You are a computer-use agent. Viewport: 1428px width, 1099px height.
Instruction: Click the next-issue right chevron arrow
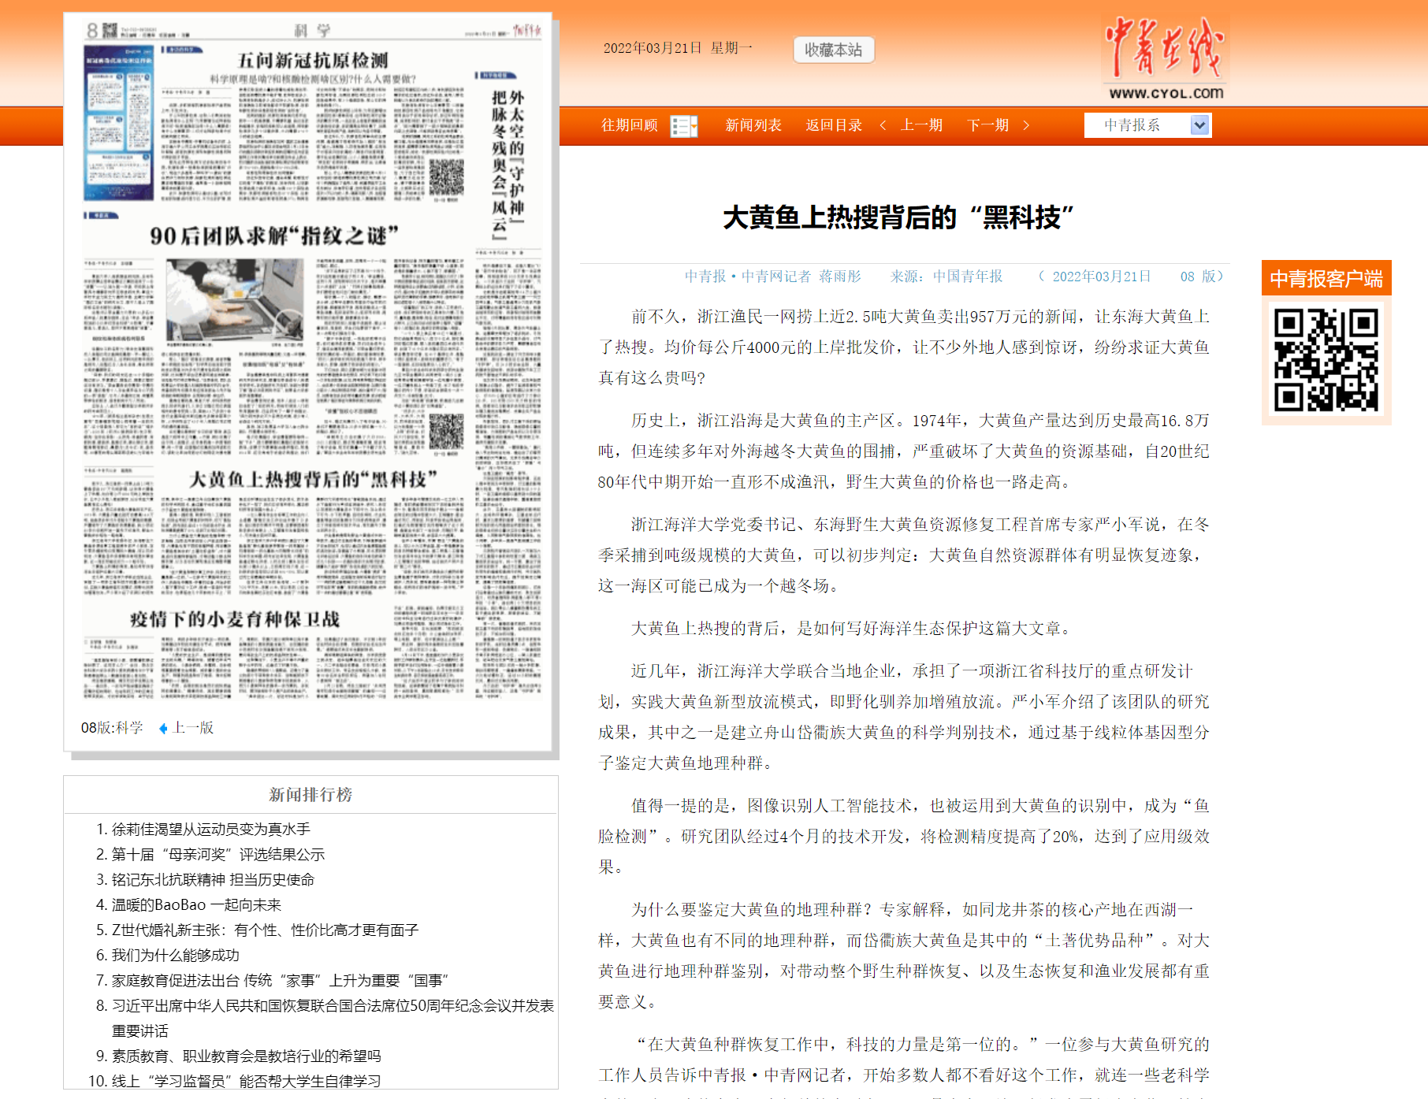(x=1026, y=125)
